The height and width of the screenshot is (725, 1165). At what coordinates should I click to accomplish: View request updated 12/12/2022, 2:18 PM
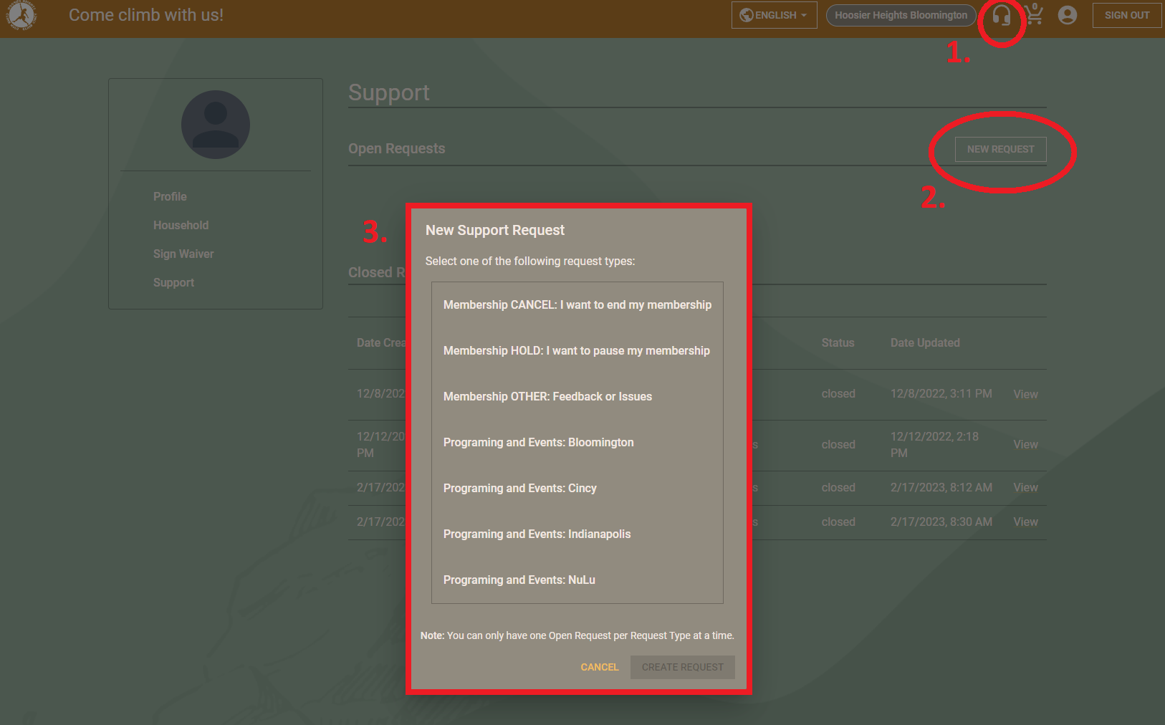(1025, 445)
